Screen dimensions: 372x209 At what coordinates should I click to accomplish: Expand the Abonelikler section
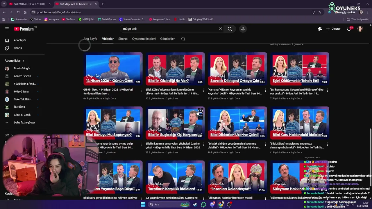15,61
